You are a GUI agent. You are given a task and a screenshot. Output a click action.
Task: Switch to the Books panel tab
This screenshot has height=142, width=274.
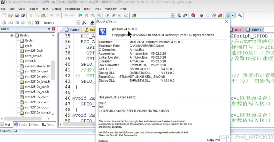(21, 125)
